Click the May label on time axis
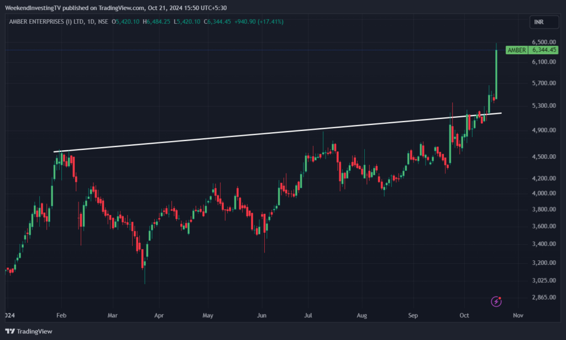 (x=208, y=316)
